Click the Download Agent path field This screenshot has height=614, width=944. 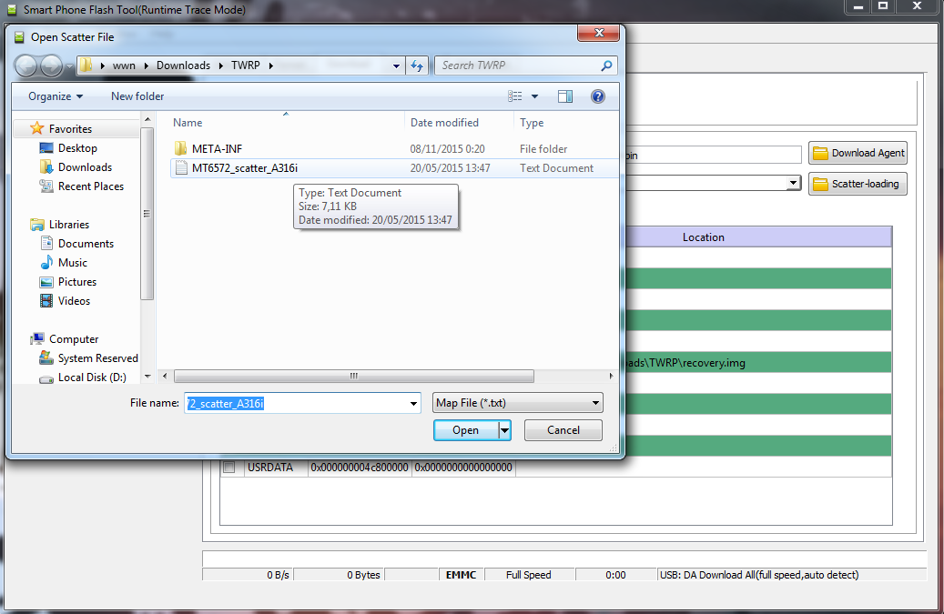tap(714, 156)
